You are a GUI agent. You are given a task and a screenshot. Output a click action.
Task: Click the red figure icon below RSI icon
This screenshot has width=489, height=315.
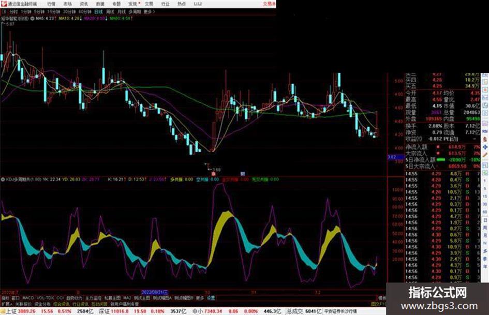(485, 140)
